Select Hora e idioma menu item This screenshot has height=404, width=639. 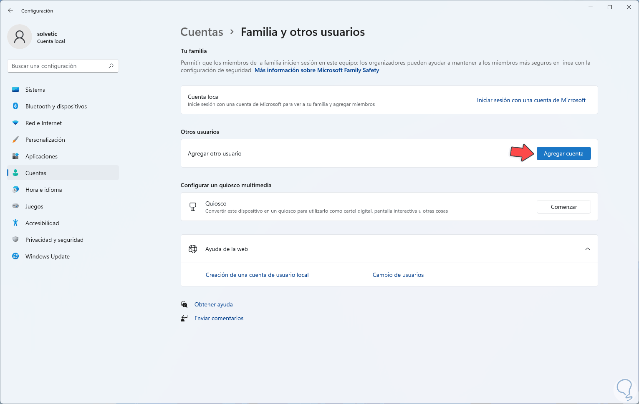pos(43,190)
